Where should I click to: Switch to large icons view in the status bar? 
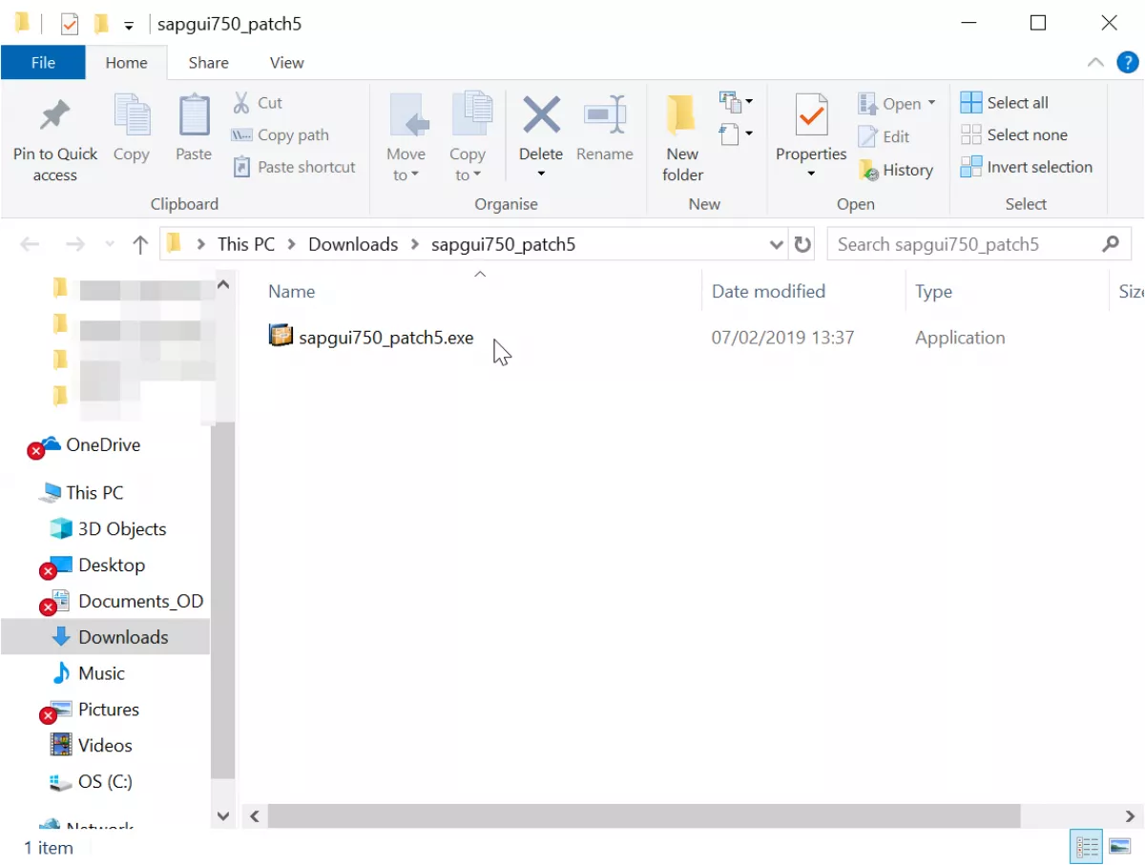click(x=1119, y=846)
